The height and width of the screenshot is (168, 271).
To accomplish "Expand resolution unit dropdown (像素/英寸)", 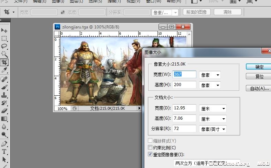I will click(213, 129).
